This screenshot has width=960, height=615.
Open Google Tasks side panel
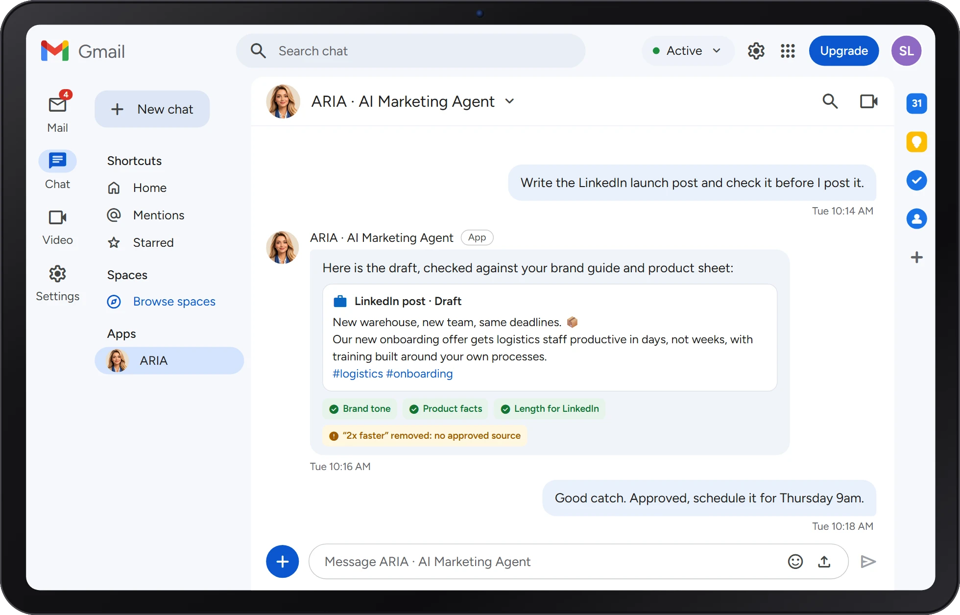916,180
